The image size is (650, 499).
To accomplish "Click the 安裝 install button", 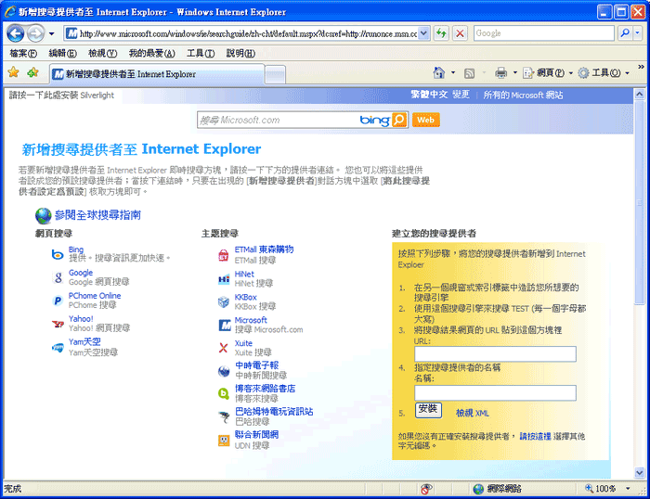I will click(428, 410).
